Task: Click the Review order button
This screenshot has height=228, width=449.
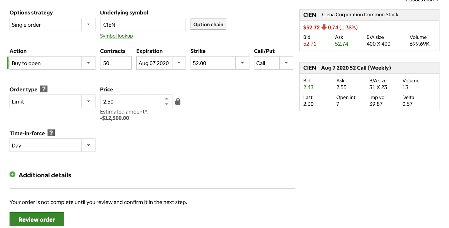Action: [37, 219]
